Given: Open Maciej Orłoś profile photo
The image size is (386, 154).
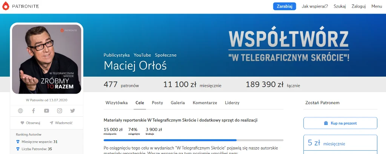Looking at the screenshot, I should [46, 59].
